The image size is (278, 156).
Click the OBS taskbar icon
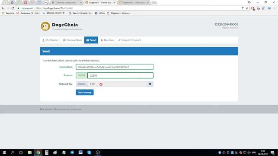[98, 153]
